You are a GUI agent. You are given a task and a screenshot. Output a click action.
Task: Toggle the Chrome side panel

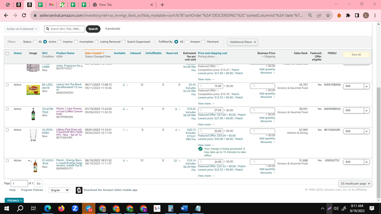[357, 15]
